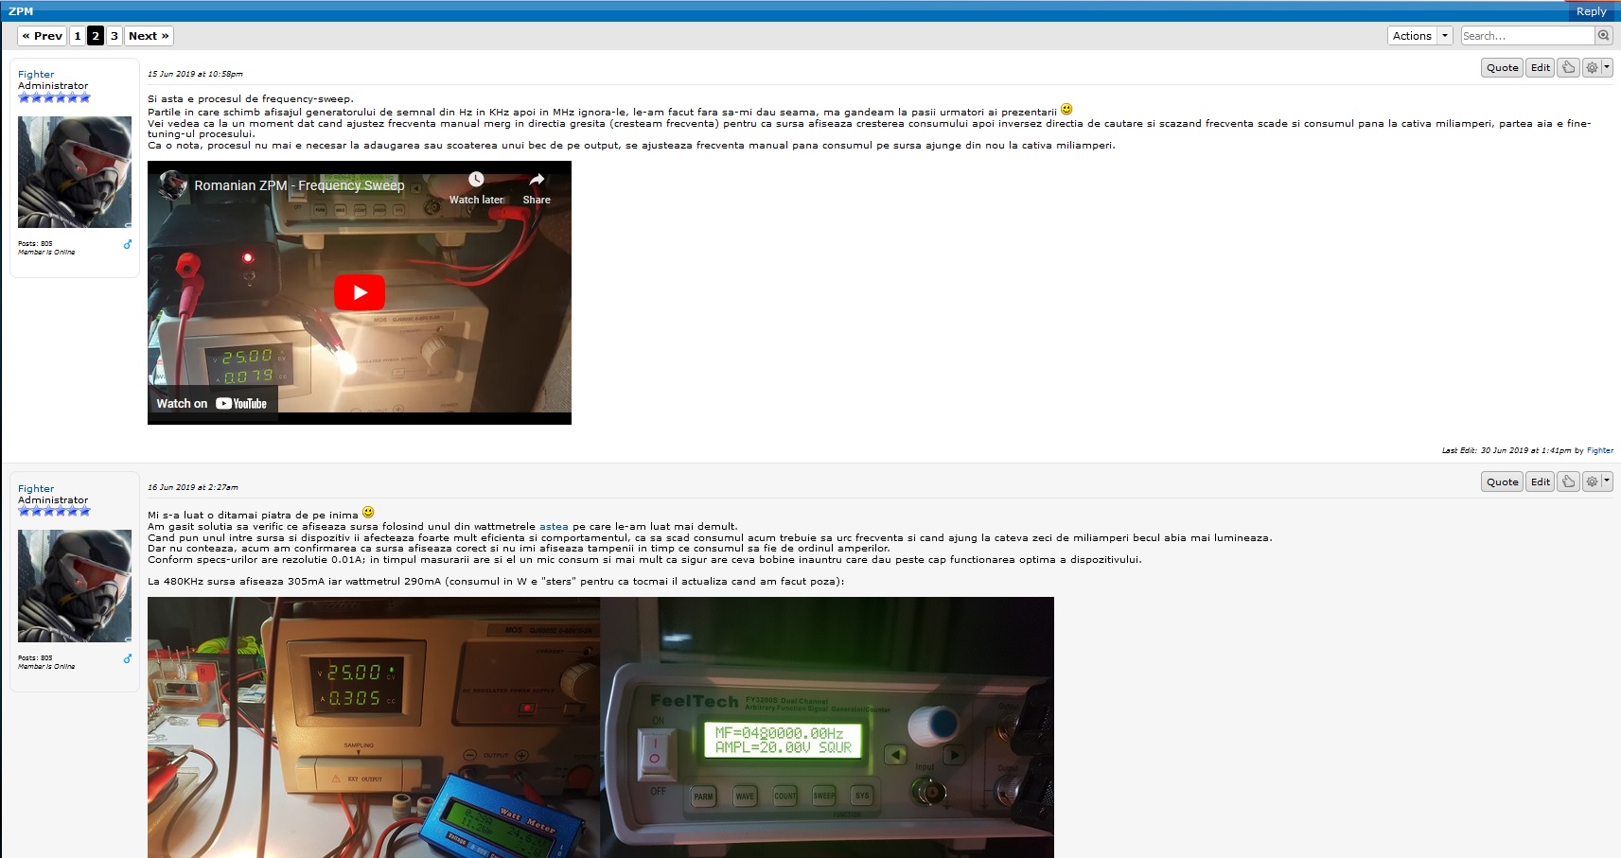Screen dimensions: 1621x858
Task: Expand the Actions dropdown arrow
Action: click(1445, 36)
